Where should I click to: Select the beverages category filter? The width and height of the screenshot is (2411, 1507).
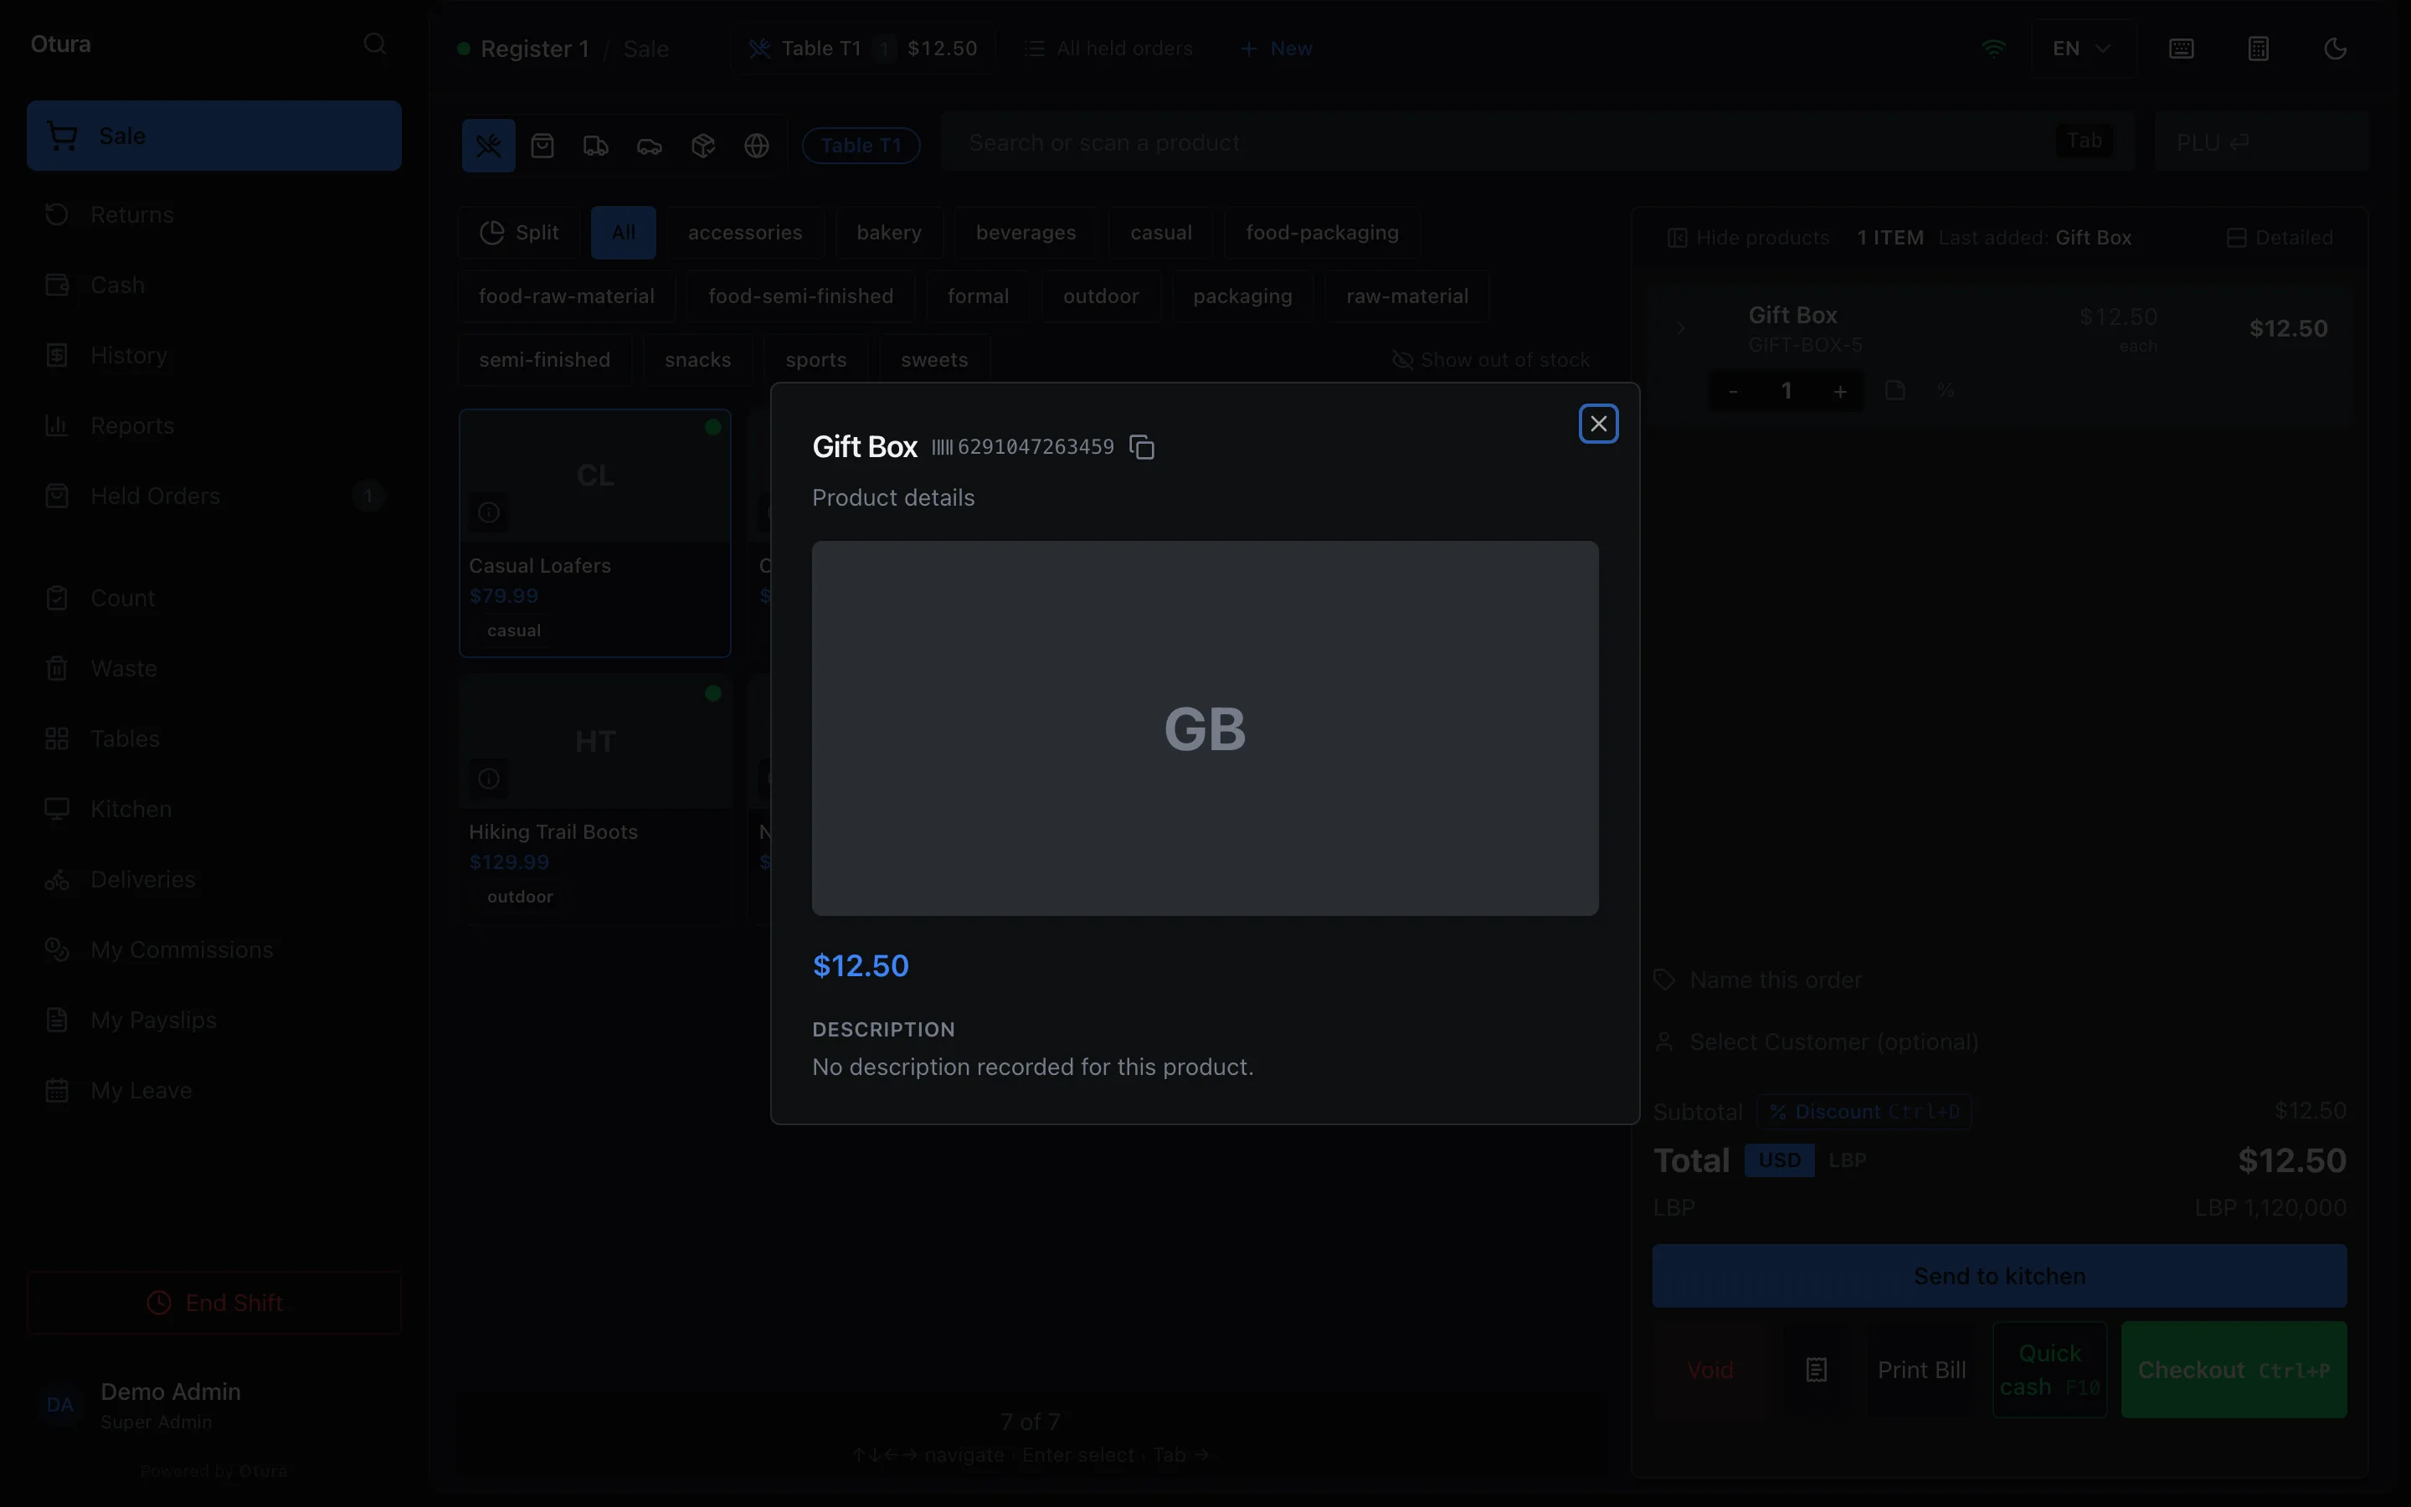(x=1026, y=232)
